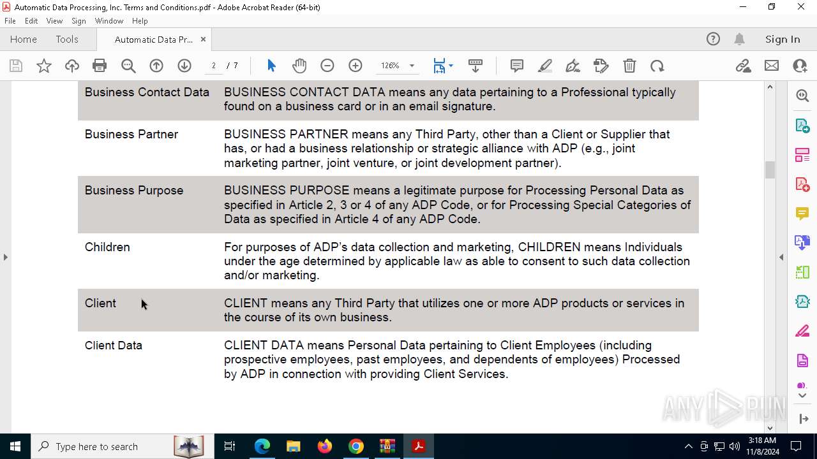The height and width of the screenshot is (459, 817).
Task: Zoom in with the plus button
Action: 356,66
